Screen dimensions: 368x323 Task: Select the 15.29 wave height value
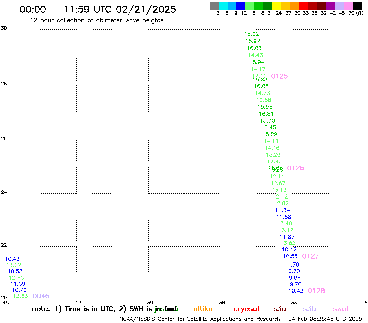[270, 134]
